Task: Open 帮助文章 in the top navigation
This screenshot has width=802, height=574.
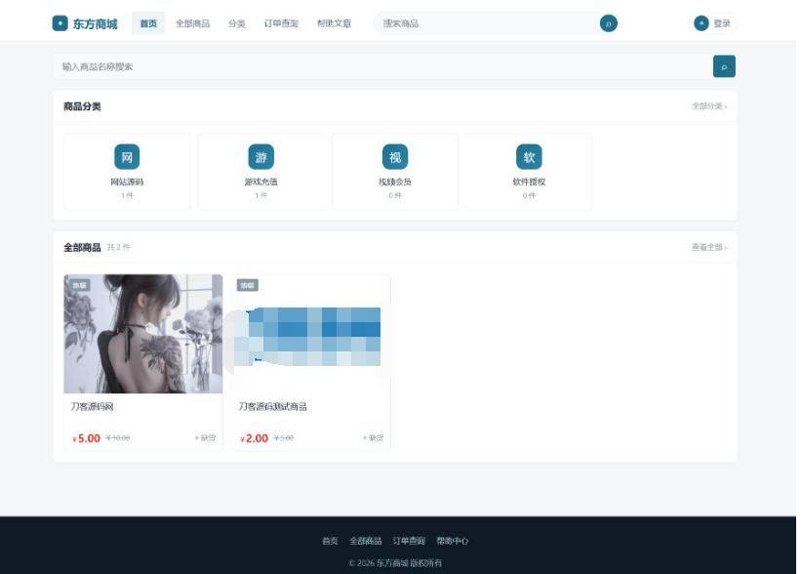Action: tap(334, 23)
